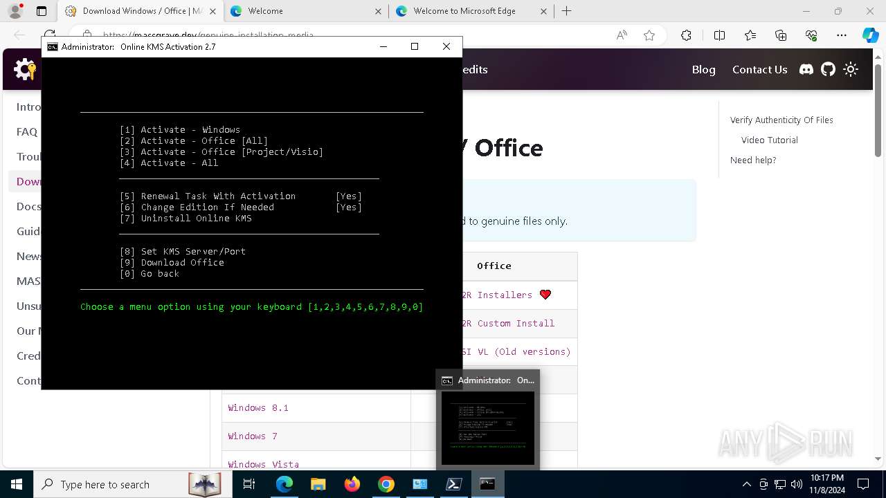Image resolution: width=886 pixels, height=498 pixels.
Task: Open the Intro sidebar item
Action: tap(28, 107)
